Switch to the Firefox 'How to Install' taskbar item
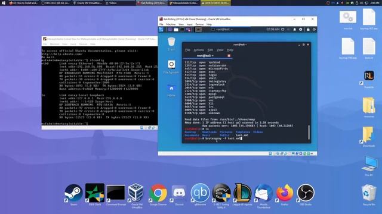The height and width of the screenshot is (214, 382). pos(24,3)
